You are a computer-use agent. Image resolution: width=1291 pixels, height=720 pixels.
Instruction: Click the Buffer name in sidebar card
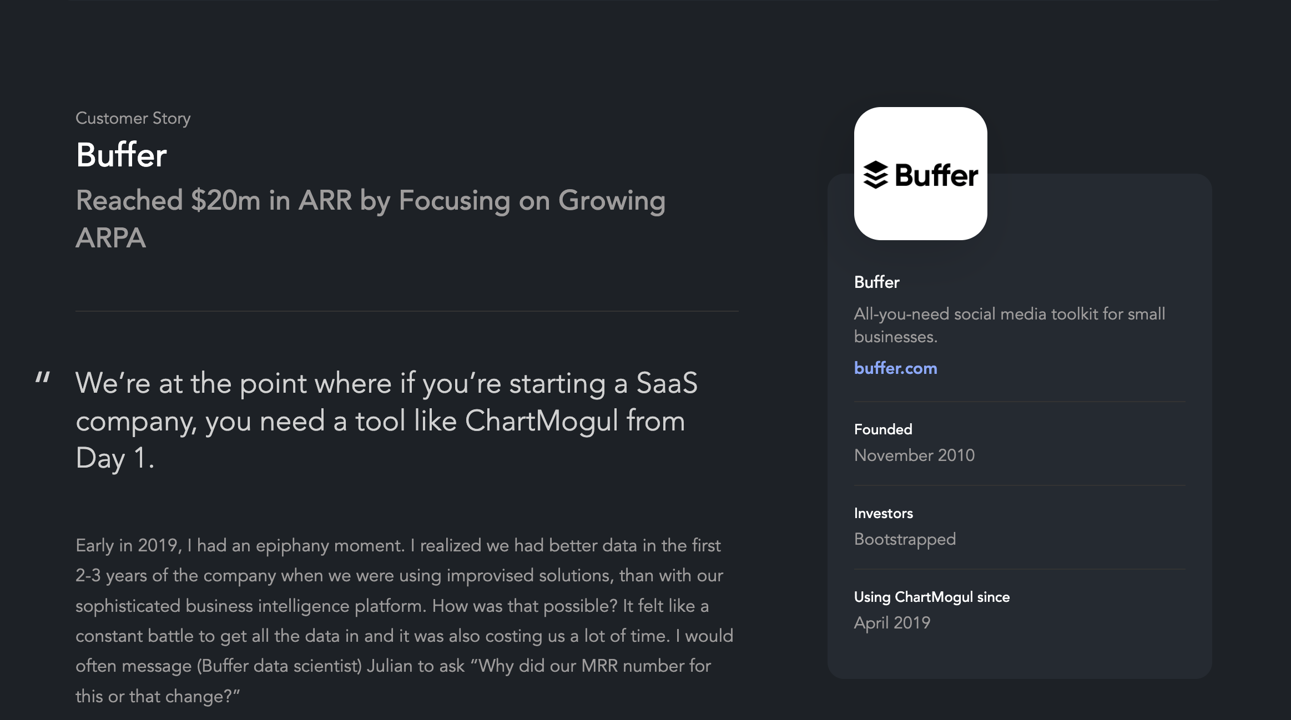click(876, 282)
